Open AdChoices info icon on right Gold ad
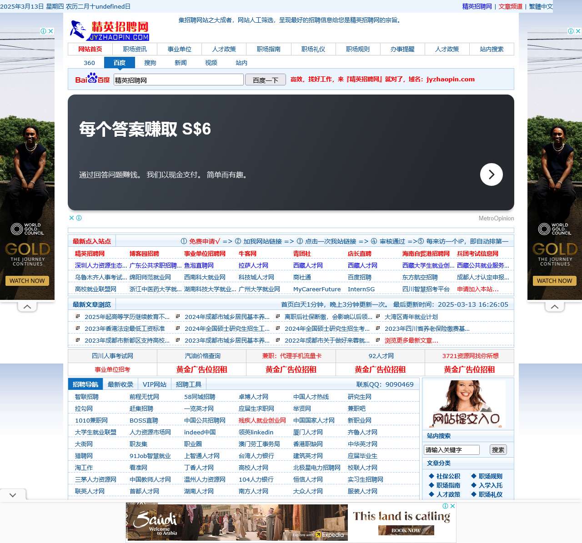This screenshot has width=582, height=543. tap(571, 31)
